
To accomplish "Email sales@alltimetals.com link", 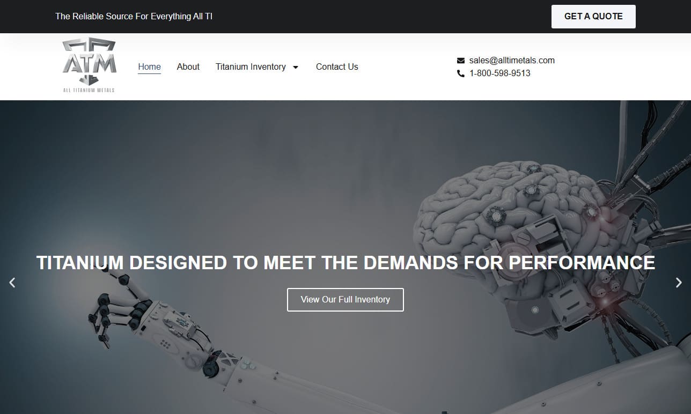I will tap(512, 61).
